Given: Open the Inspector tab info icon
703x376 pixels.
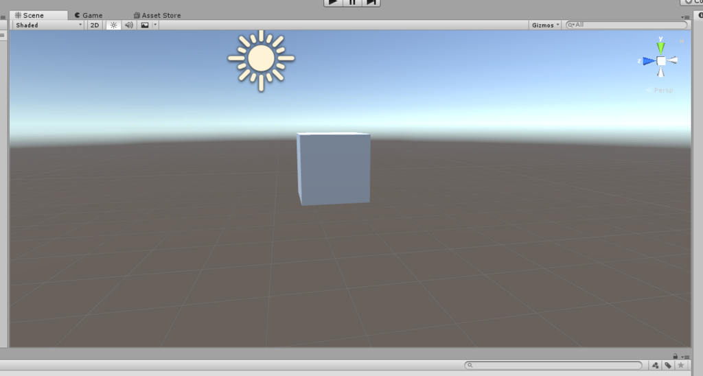Looking at the screenshot, I should [x=700, y=15].
